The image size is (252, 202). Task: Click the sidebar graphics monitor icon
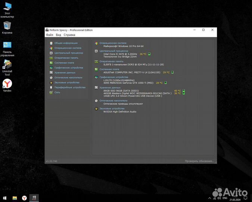(x=51, y=68)
